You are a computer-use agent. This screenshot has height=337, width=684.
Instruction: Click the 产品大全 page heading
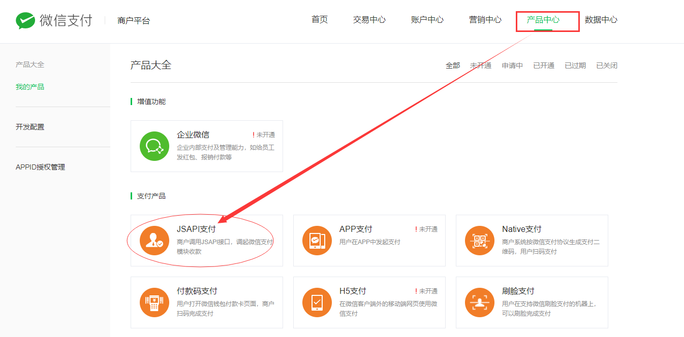point(151,65)
